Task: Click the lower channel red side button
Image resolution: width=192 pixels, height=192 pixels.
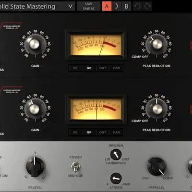Action: (x=191, y=109)
